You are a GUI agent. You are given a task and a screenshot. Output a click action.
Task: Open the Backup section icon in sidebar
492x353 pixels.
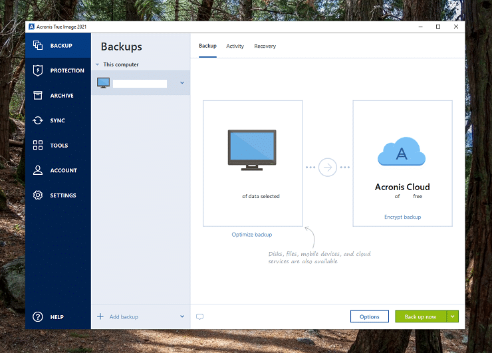pos(38,45)
